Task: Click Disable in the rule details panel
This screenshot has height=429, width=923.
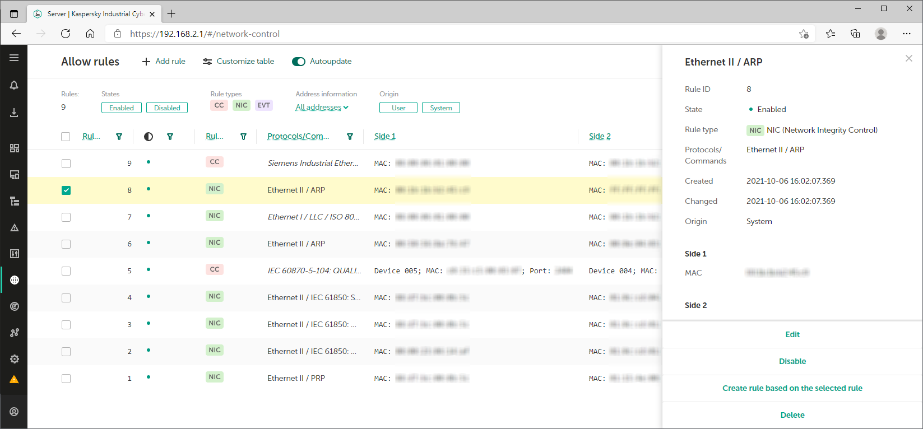Action: click(x=792, y=361)
